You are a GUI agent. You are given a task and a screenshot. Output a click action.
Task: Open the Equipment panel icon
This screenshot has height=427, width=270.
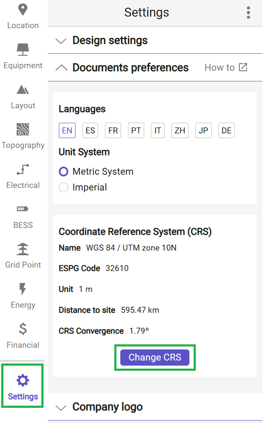pos(23,49)
